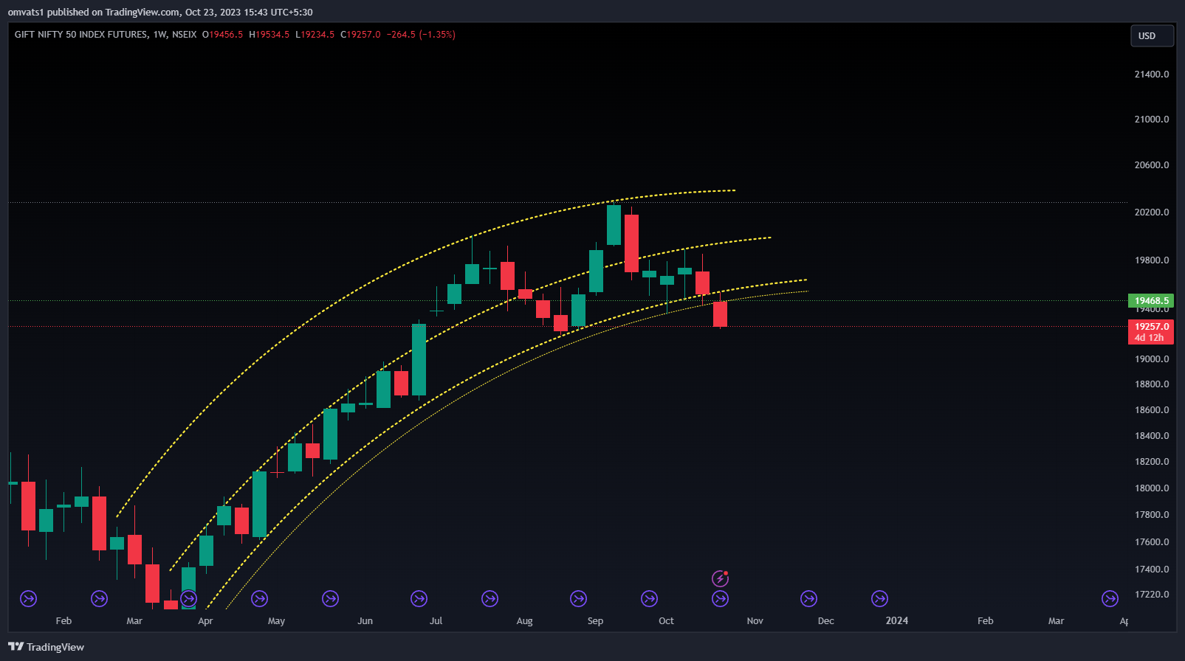Image resolution: width=1185 pixels, height=661 pixels.
Task: Click the 19000.0 price axis label
Action: coord(1152,359)
